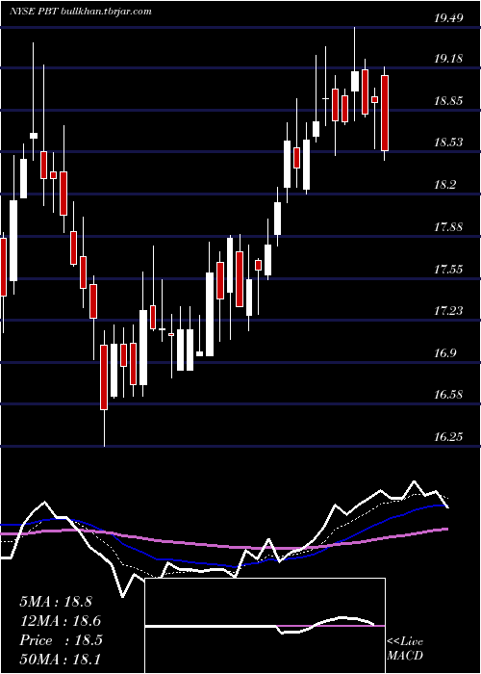This screenshot has height=674, width=481.
Task: Select the 18.53 price axis label
Action: [x=448, y=143]
